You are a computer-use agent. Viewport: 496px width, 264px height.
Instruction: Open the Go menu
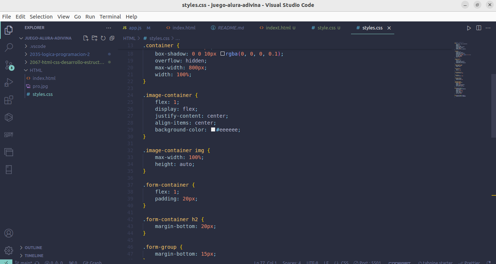(x=77, y=17)
